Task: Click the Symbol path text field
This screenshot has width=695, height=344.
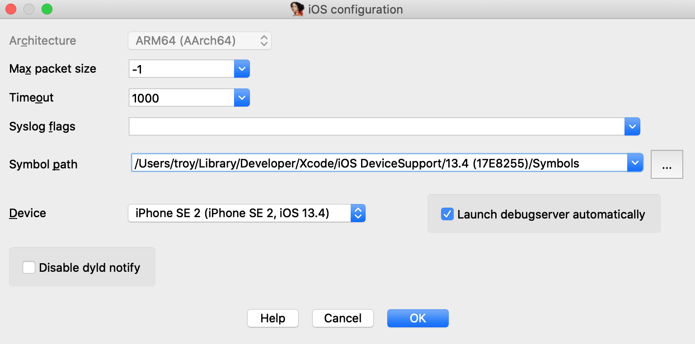Action: (379, 163)
